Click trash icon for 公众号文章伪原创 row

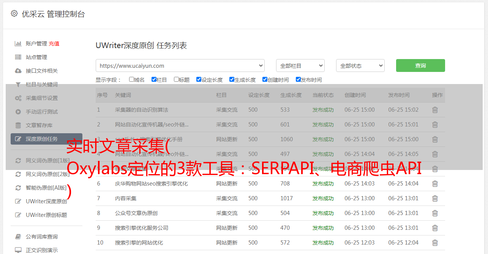(x=435, y=213)
